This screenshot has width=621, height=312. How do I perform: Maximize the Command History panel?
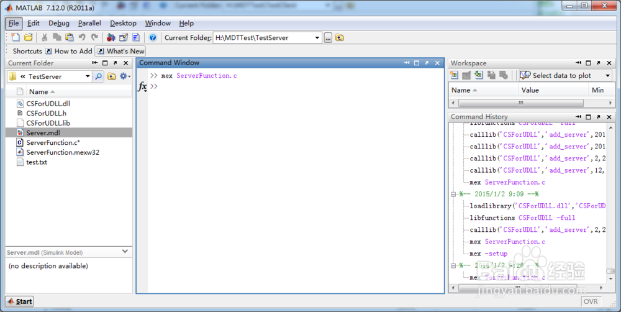click(x=588, y=117)
